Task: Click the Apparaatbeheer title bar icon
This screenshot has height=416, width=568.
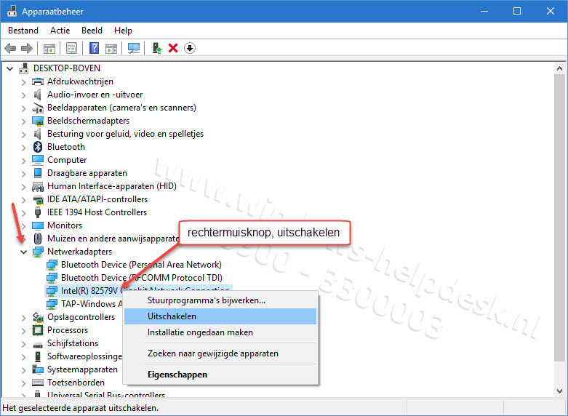Action: coord(12,11)
